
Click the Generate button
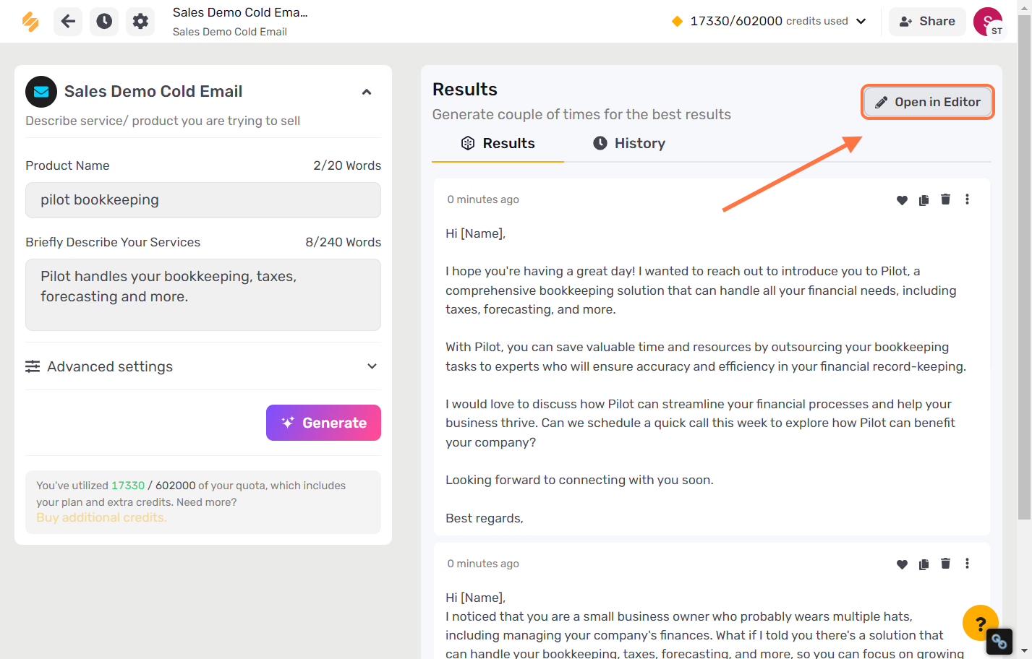pos(323,423)
